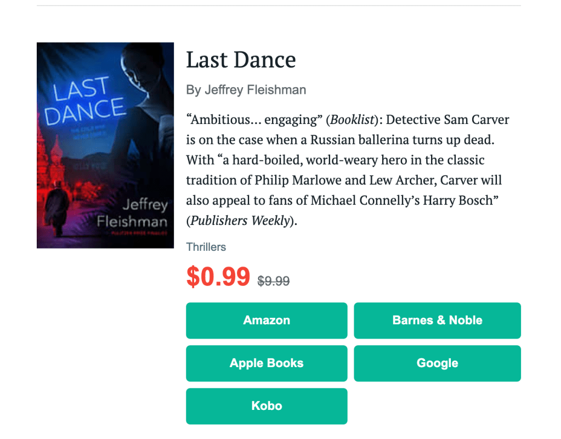Viewport: 561px width, 439px height.
Task: Buy the book through Google
Action: [x=437, y=363]
